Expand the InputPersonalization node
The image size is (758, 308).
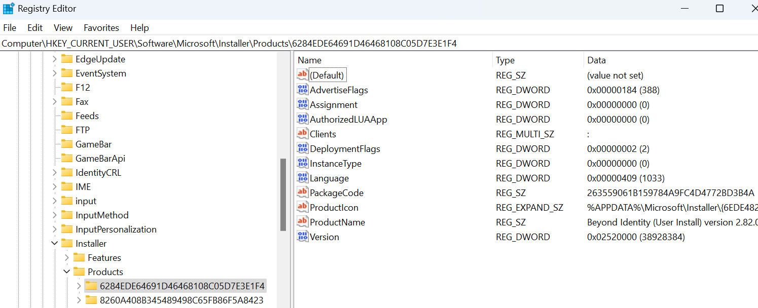[55, 229]
